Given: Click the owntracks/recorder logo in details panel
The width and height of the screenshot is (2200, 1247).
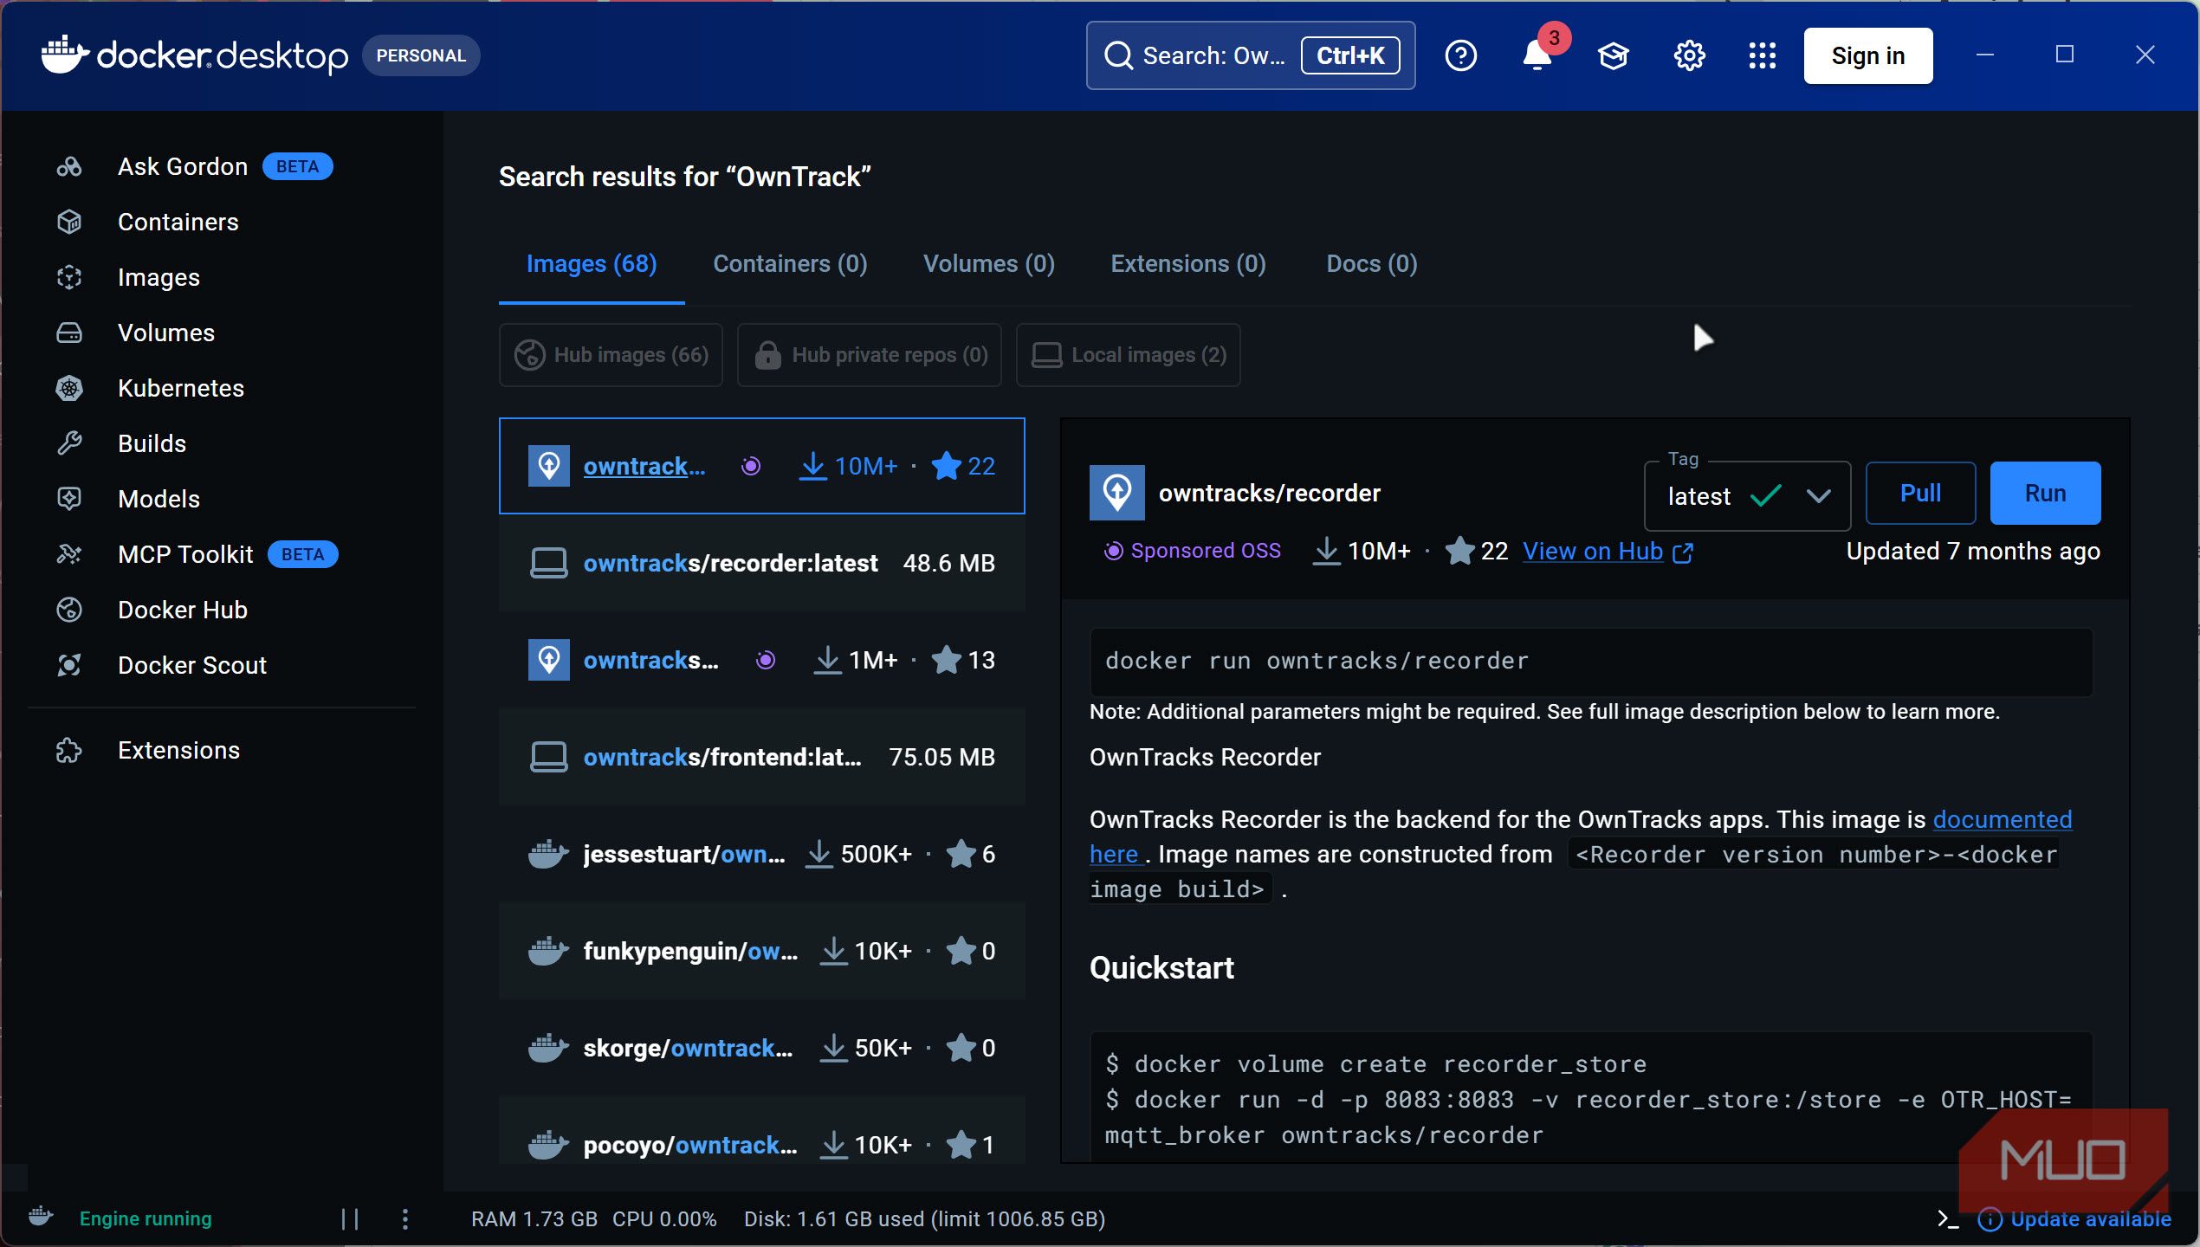Looking at the screenshot, I should (1116, 493).
